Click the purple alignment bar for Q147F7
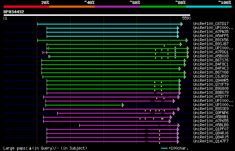 (x=112, y=142)
